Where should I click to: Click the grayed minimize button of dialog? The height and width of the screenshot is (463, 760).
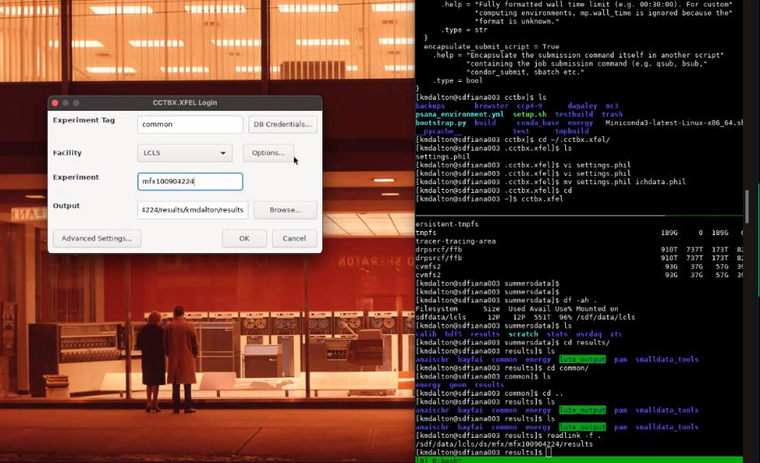(66, 102)
